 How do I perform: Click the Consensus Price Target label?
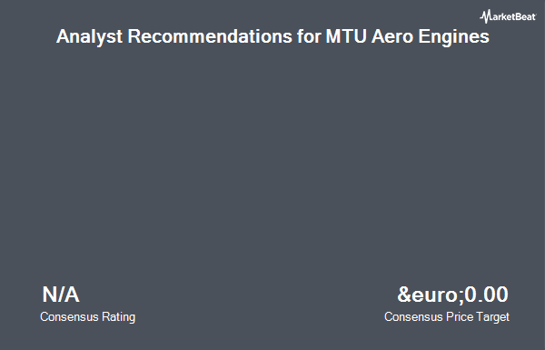(x=447, y=317)
